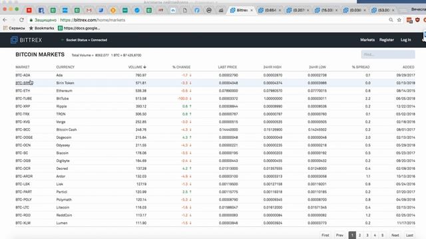Click the Sirin Token currency cell
This screenshot has width=426, height=239.
[65, 83]
